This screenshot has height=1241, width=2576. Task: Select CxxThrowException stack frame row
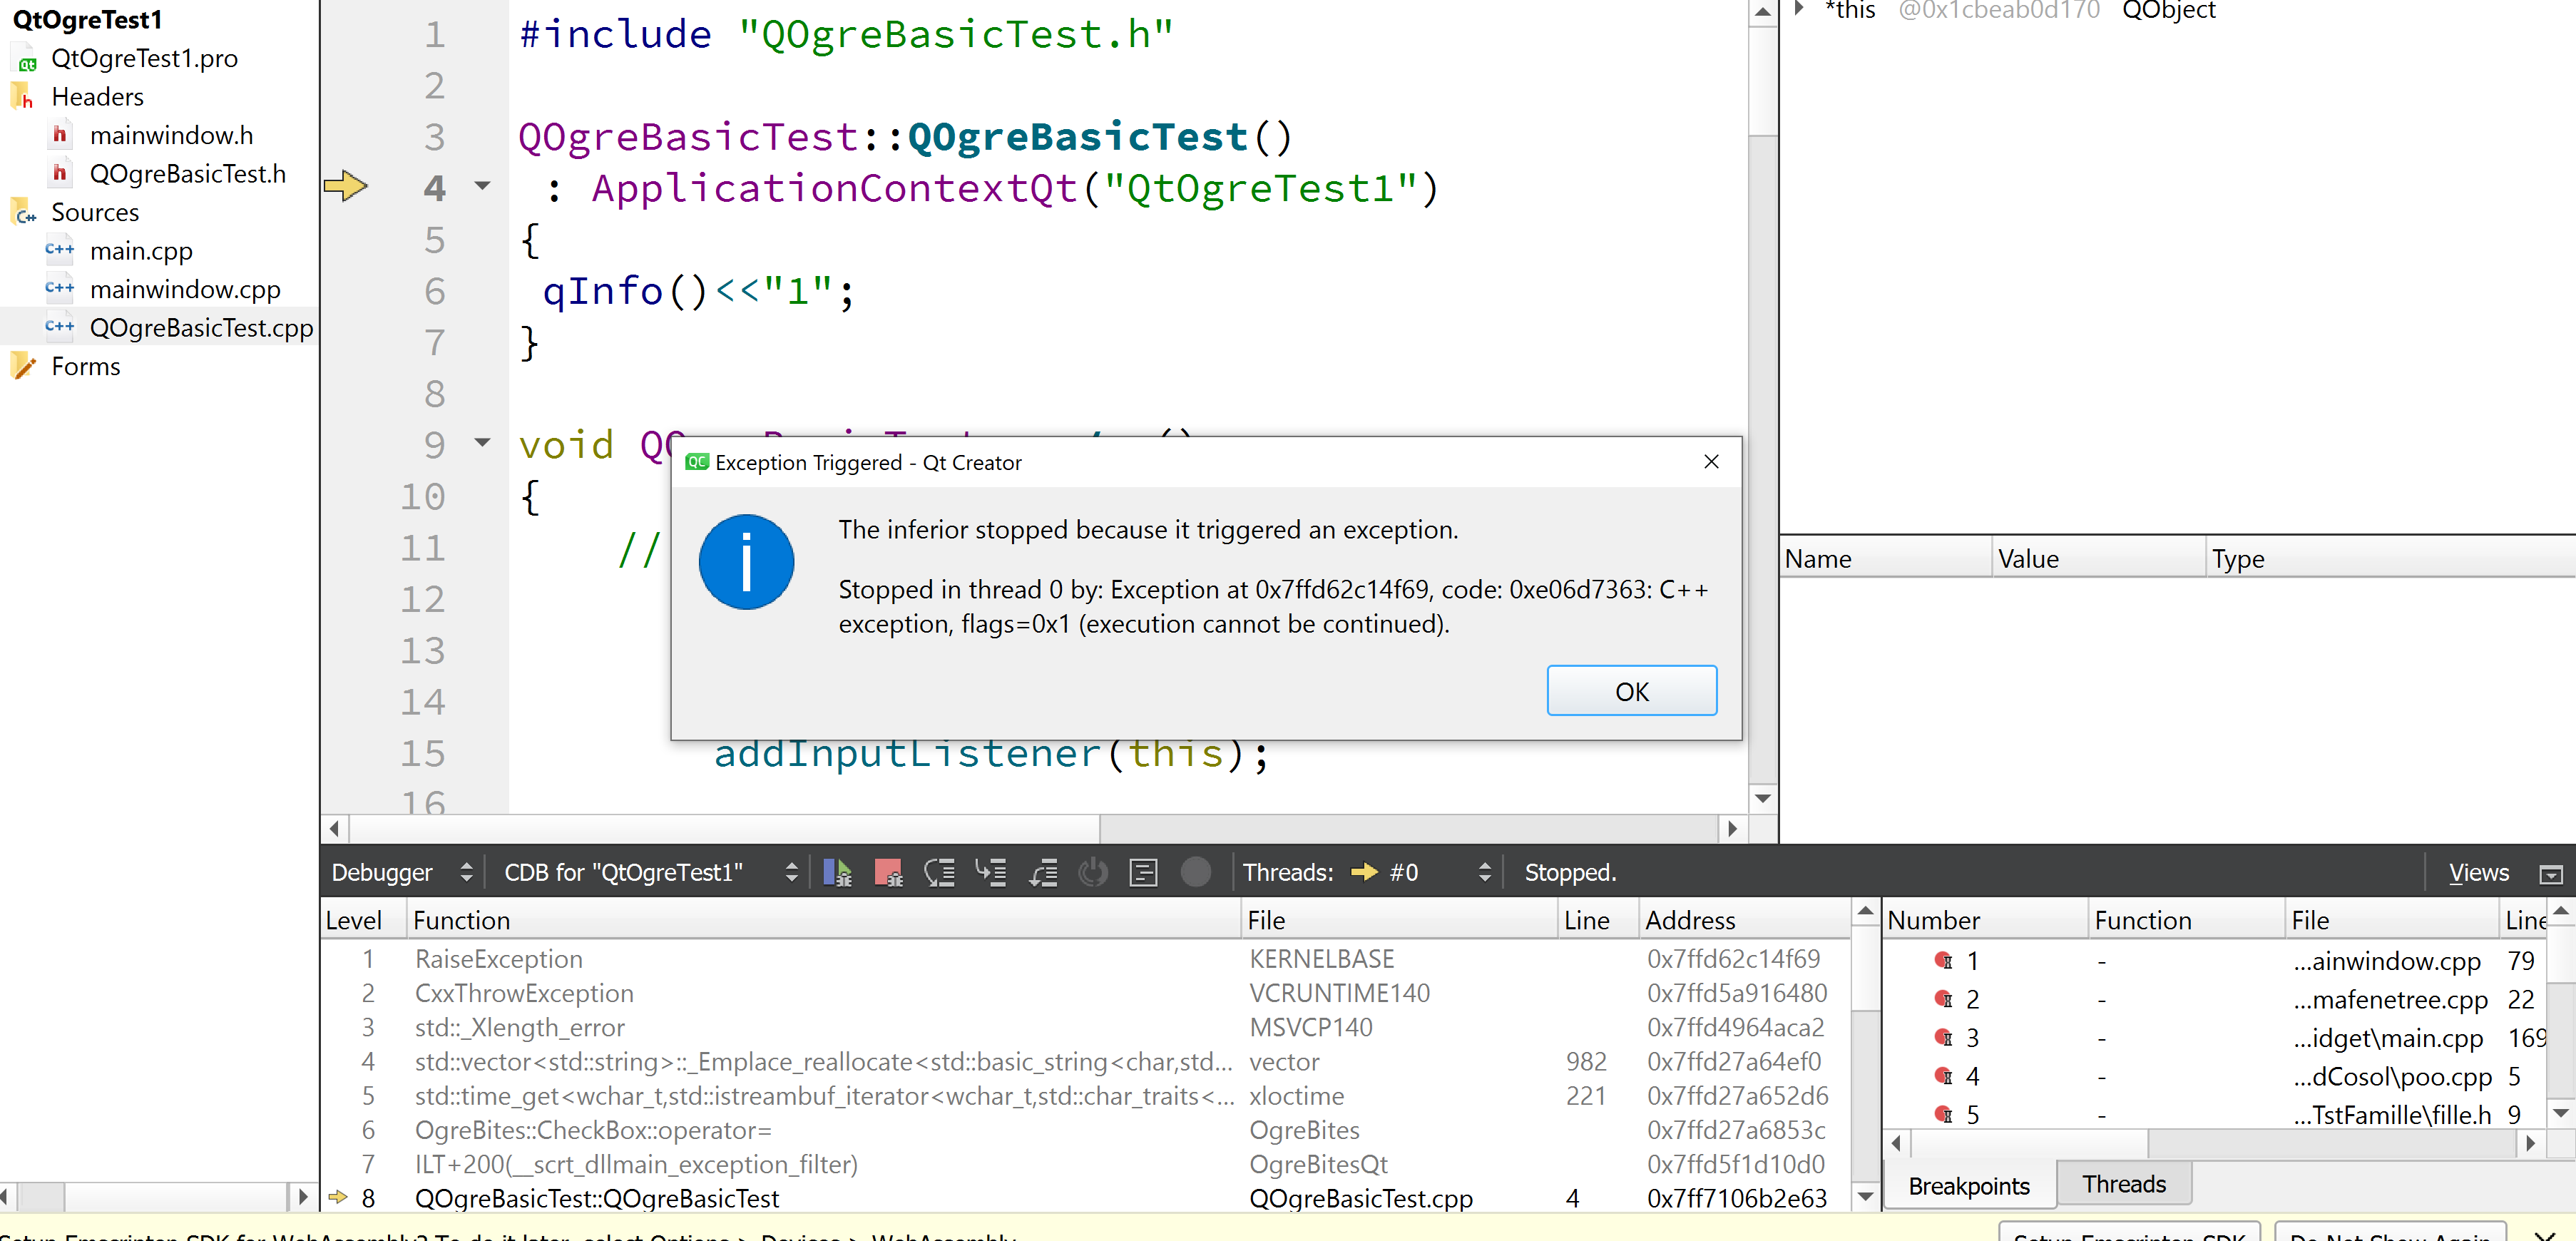coord(1085,993)
